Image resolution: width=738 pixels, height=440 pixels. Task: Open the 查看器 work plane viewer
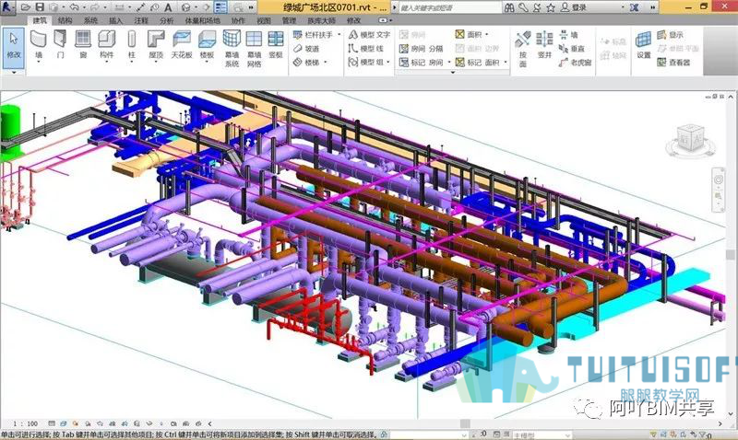tap(673, 62)
